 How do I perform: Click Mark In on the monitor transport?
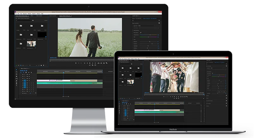tap(79, 63)
